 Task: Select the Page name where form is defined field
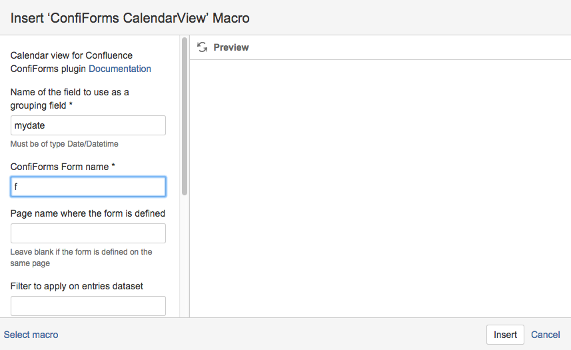coord(88,233)
